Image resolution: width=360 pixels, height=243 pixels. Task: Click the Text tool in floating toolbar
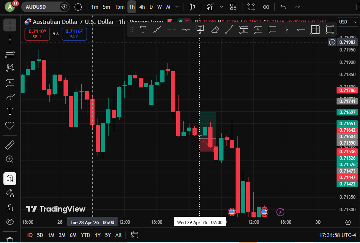(143, 30)
